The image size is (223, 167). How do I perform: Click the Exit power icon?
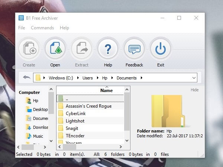pos(161,49)
